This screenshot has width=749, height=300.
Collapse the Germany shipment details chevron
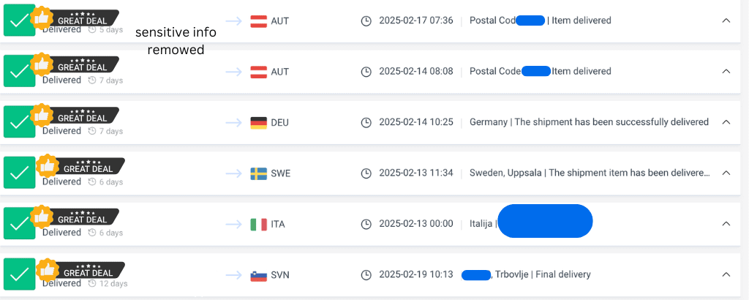click(x=726, y=121)
